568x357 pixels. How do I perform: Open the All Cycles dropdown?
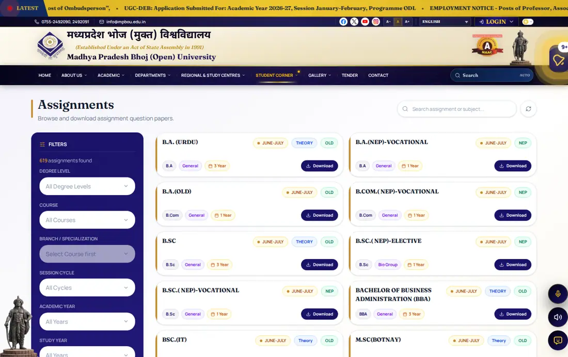[x=87, y=287]
